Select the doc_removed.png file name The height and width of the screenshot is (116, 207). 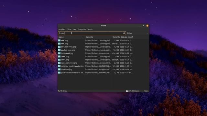[x=69, y=47]
